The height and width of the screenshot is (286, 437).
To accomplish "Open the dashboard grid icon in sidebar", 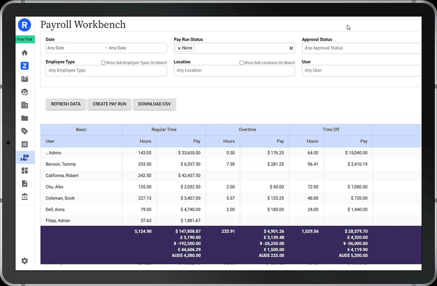I will (25, 171).
